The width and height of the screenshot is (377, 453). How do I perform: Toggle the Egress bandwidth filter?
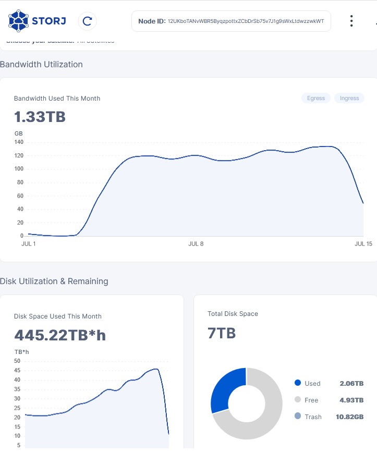pos(315,98)
